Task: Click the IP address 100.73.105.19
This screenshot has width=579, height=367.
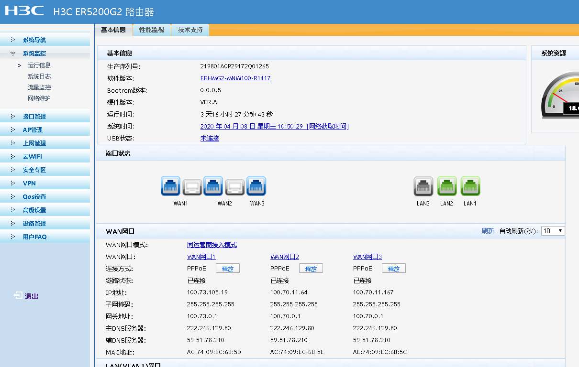Action: click(x=207, y=292)
